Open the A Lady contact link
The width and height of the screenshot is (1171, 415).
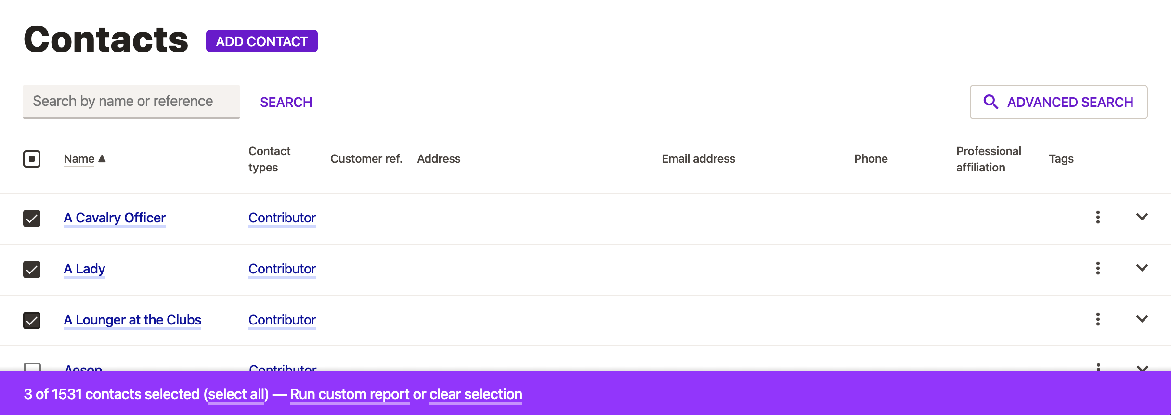(x=84, y=269)
